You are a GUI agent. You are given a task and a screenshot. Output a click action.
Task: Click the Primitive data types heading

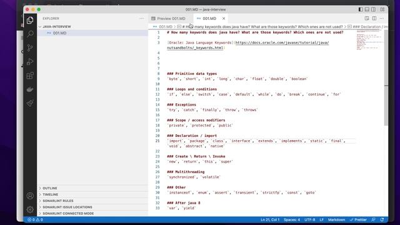(192, 74)
